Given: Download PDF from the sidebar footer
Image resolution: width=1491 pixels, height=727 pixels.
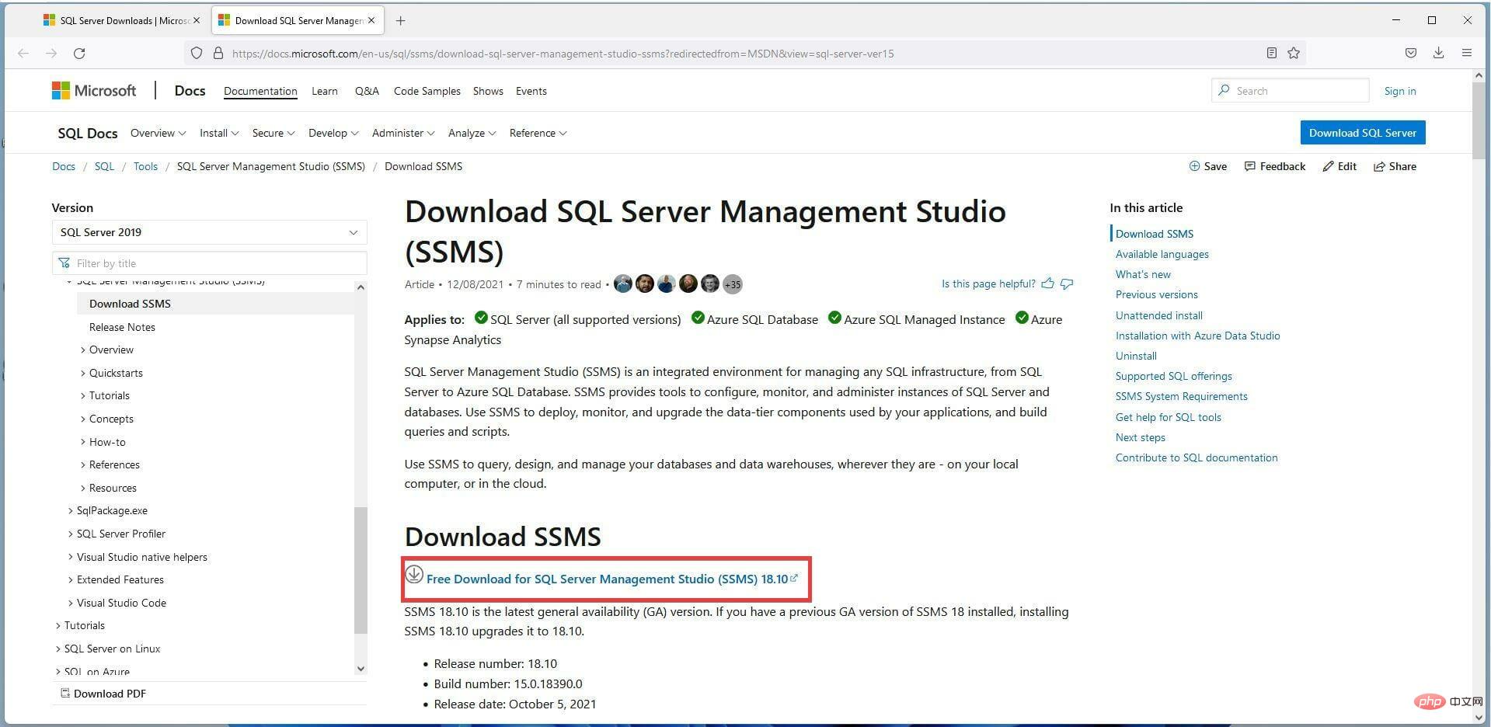Looking at the screenshot, I should coord(103,694).
